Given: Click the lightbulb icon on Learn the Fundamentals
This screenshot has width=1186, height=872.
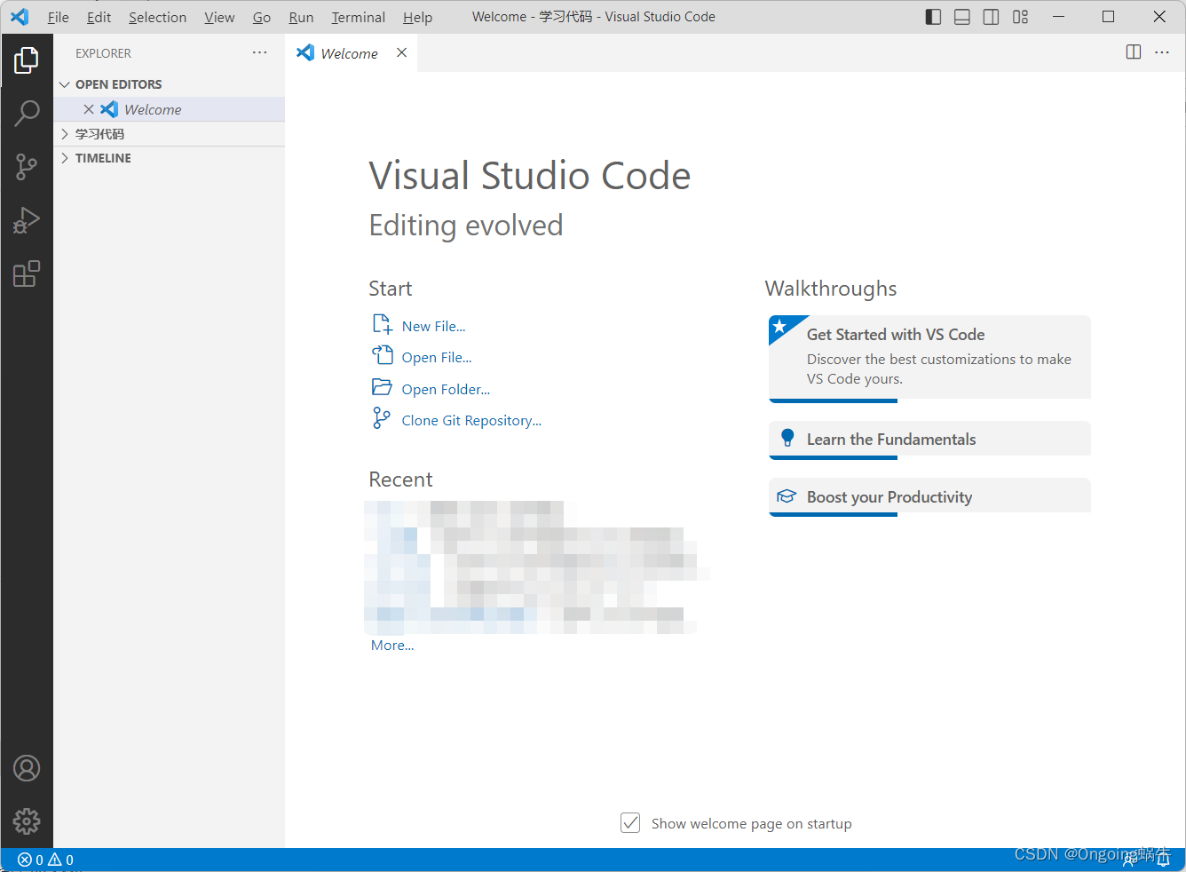Looking at the screenshot, I should [x=787, y=438].
